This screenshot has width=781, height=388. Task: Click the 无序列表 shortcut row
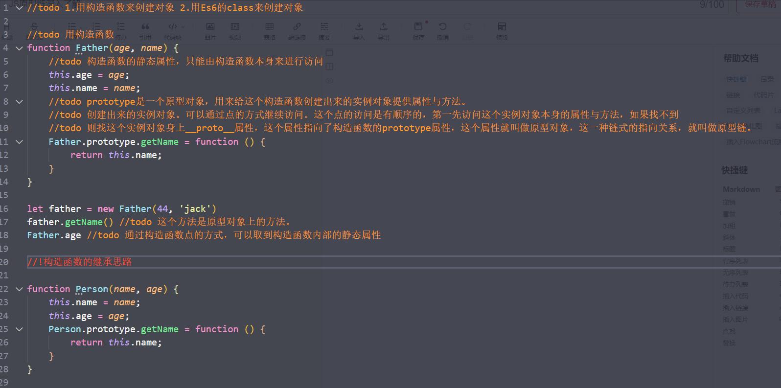tap(735, 273)
